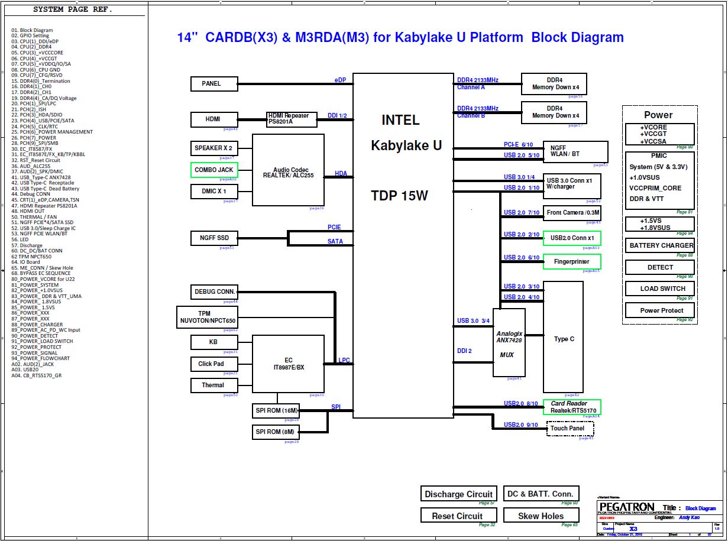Viewport: 728px width, 541px height.
Task: Click the Skew Holes box
Action: (x=541, y=516)
